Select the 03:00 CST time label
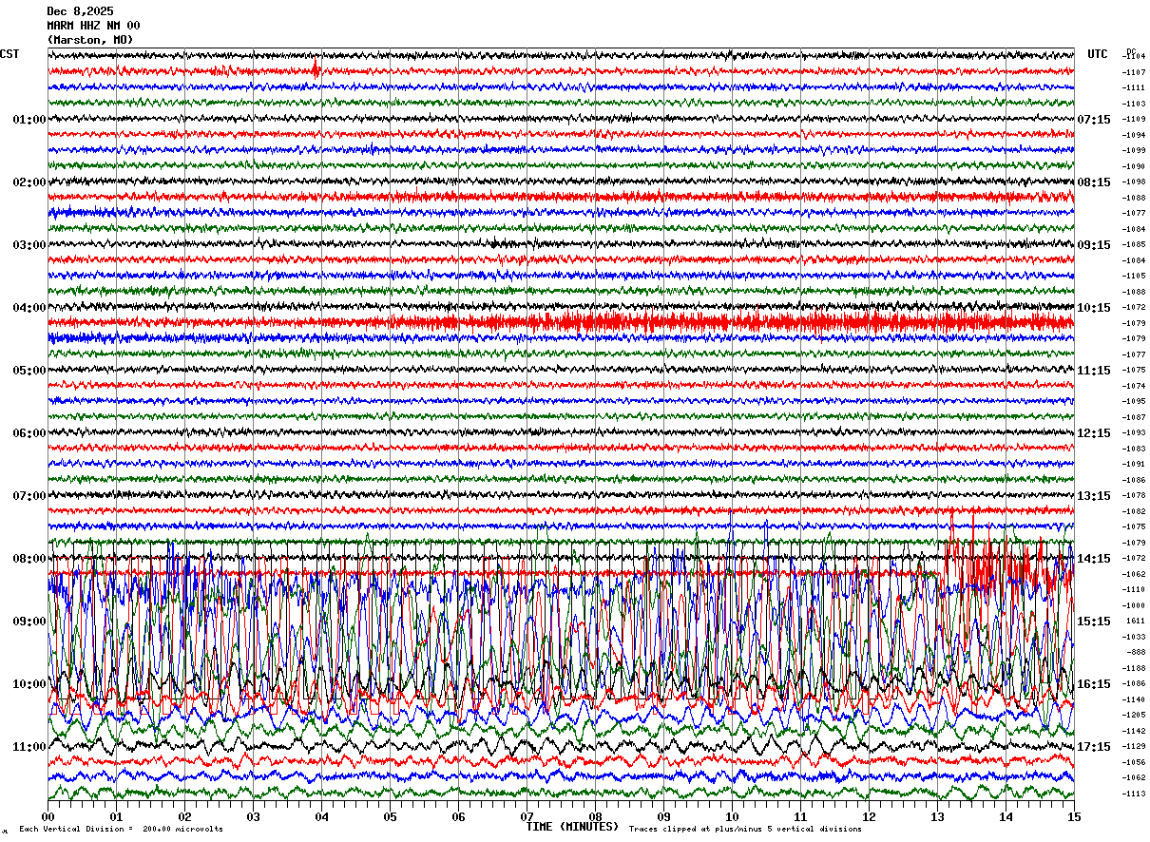1150x842 pixels. (x=29, y=245)
